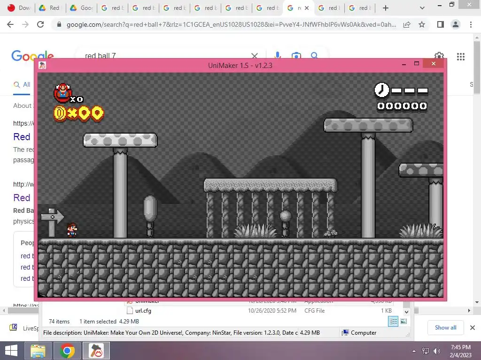The width and height of the screenshot is (481, 360).
Task: Open File Explorer from taskbar
Action: 38,351
